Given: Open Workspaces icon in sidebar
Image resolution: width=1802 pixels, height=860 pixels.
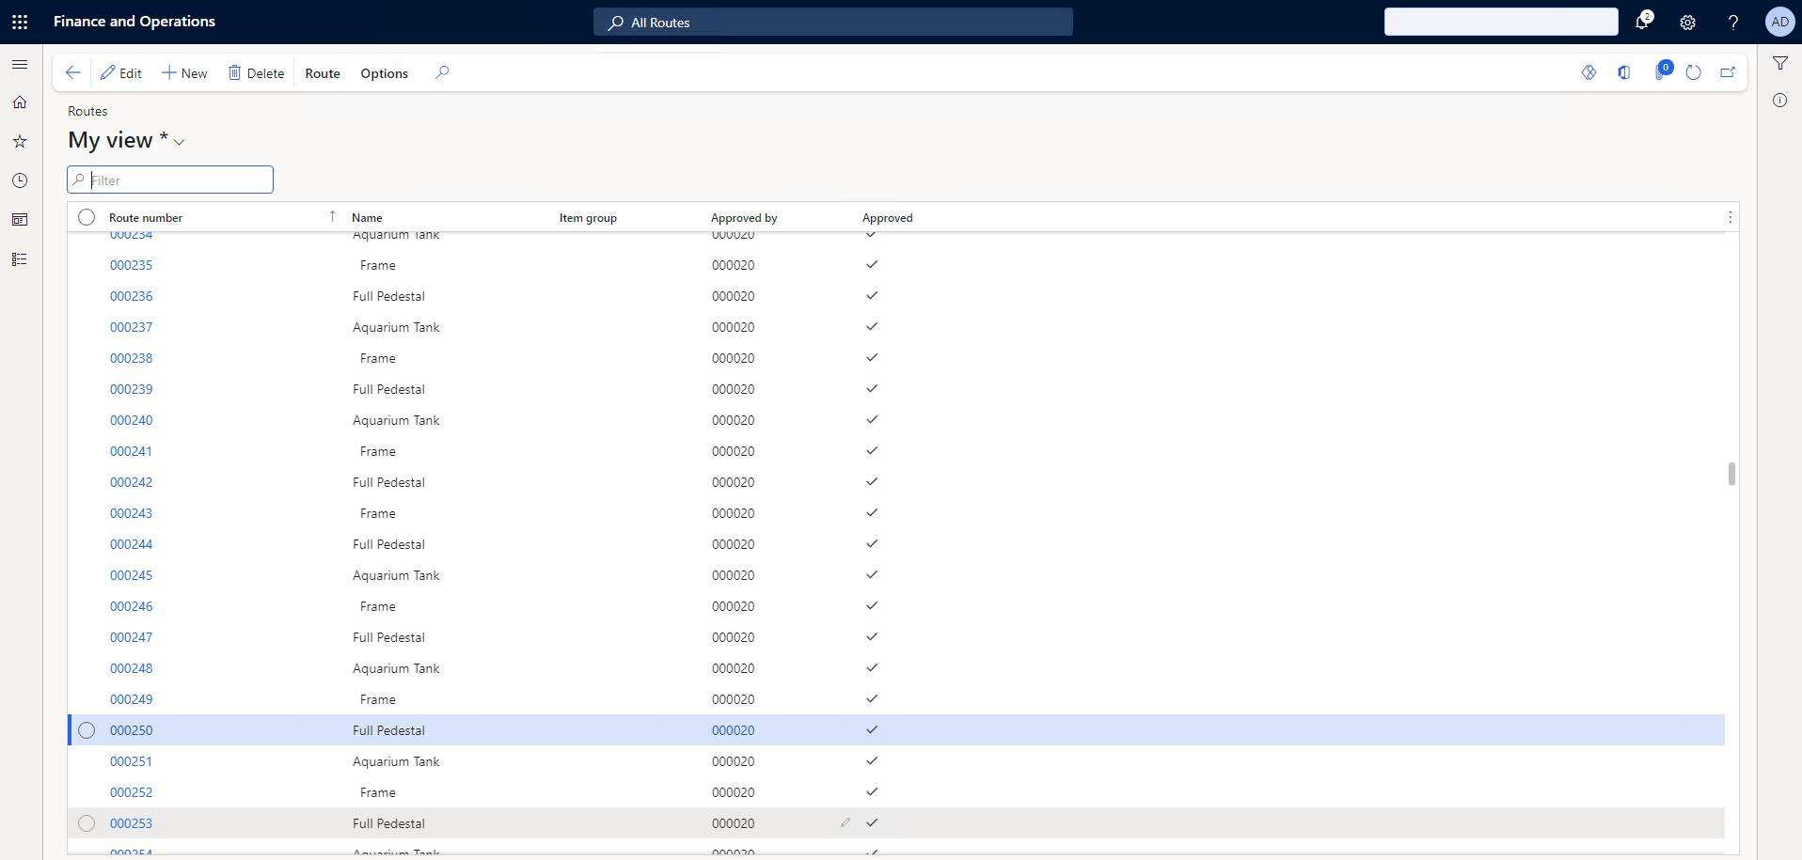Looking at the screenshot, I should [x=20, y=220].
